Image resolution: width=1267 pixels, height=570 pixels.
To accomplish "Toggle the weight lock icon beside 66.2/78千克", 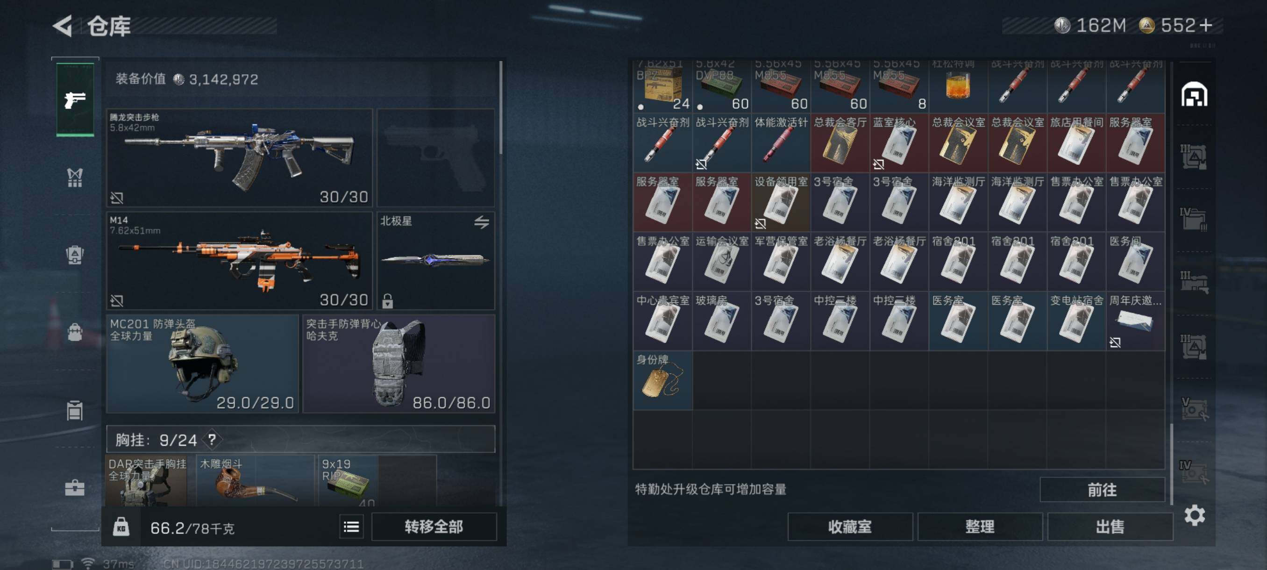I will tap(121, 527).
